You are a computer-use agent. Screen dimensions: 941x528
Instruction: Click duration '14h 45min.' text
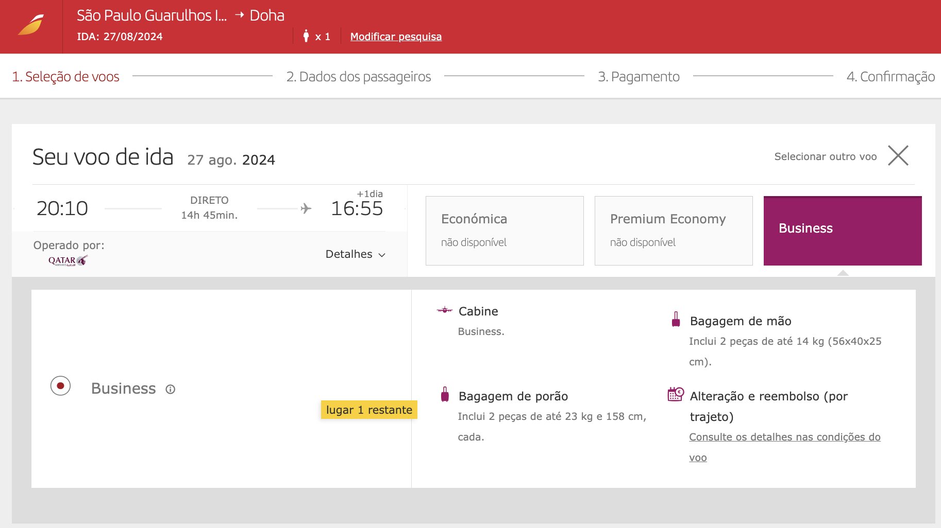click(x=209, y=215)
